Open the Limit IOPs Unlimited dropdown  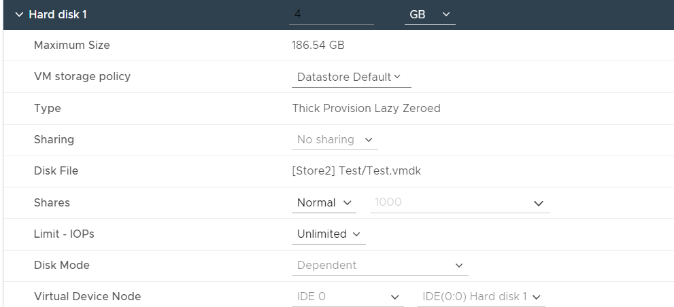coord(328,234)
